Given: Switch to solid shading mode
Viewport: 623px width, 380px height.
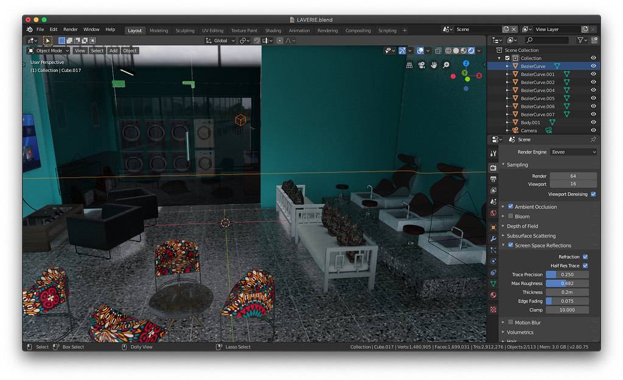Looking at the screenshot, I should pos(456,51).
